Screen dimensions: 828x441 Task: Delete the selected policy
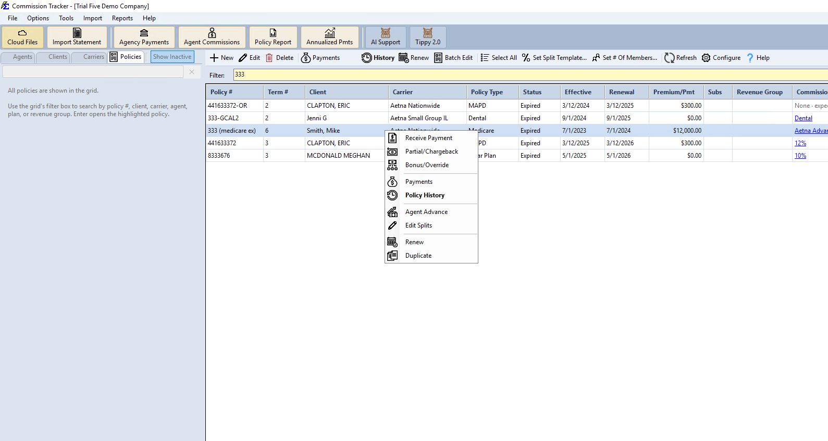tap(280, 58)
